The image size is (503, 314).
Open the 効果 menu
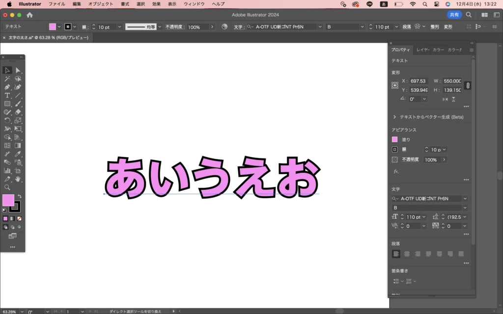156,4
